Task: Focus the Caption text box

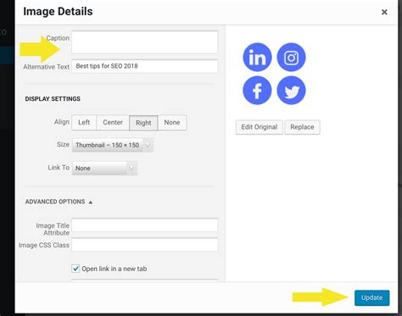Action: (x=145, y=42)
